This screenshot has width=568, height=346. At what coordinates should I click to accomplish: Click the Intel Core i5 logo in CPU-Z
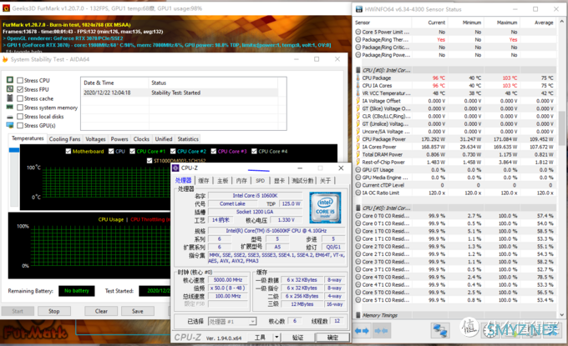(325, 208)
